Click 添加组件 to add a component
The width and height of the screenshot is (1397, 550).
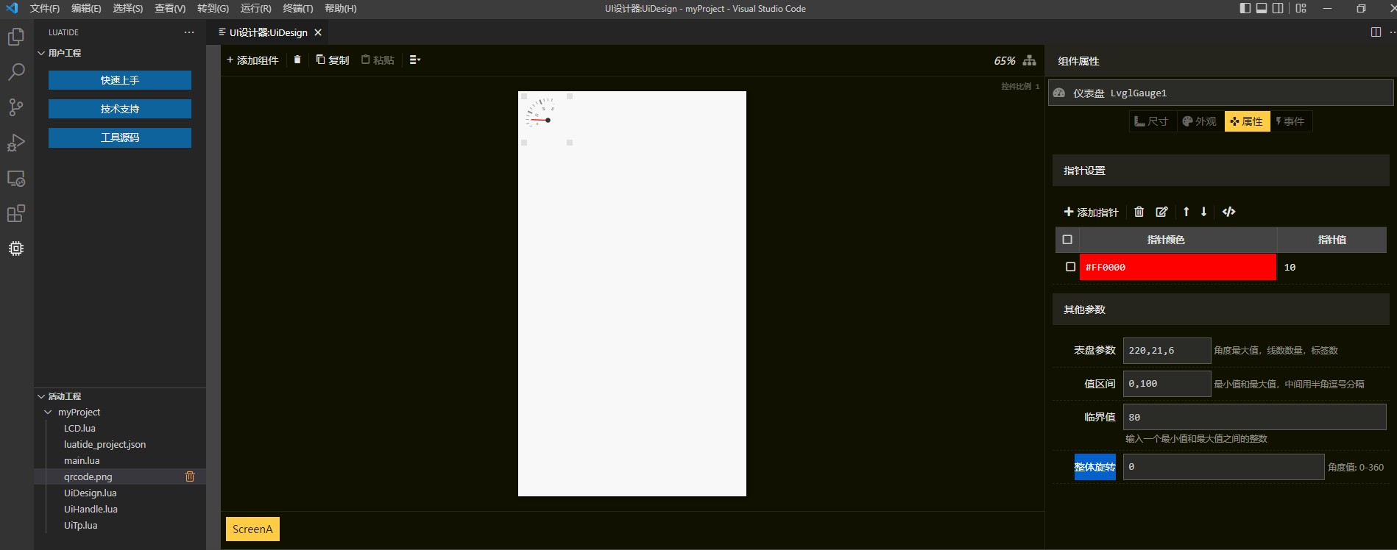click(252, 60)
